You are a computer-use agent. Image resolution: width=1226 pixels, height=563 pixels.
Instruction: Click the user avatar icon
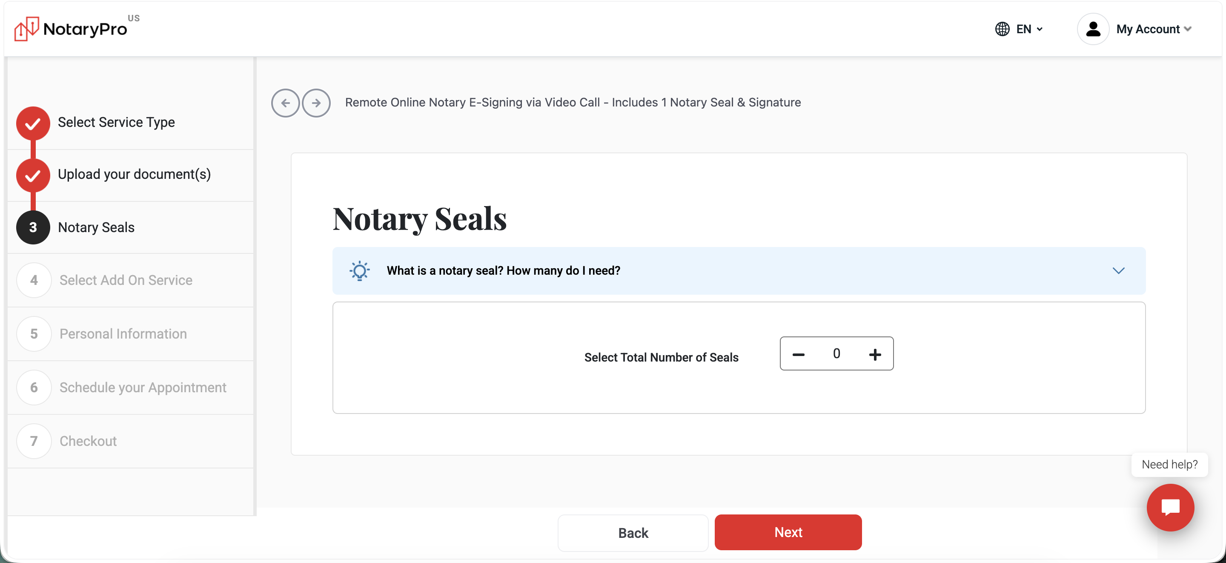(x=1093, y=29)
